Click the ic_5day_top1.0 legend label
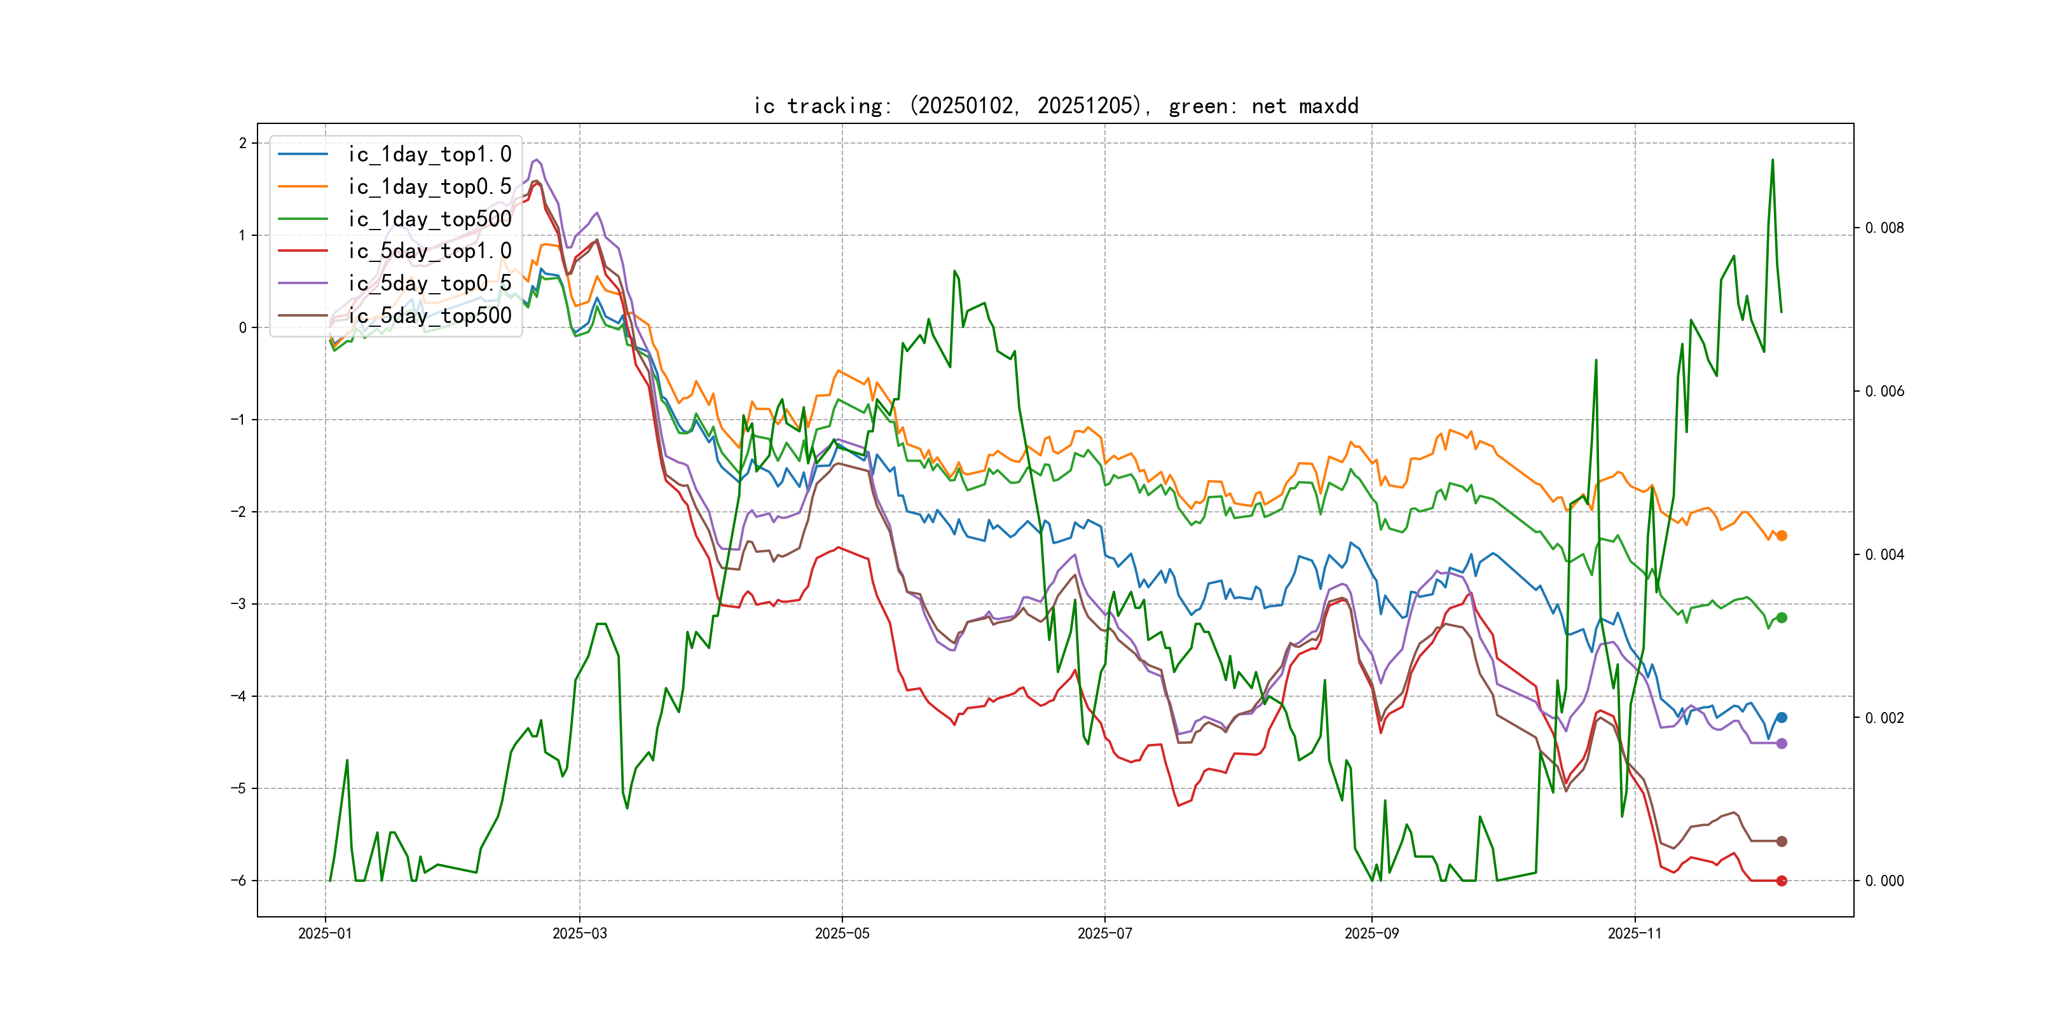The width and height of the screenshot is (2060, 1030). pyautogui.click(x=429, y=251)
